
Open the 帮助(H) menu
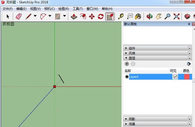(x=107, y=9)
